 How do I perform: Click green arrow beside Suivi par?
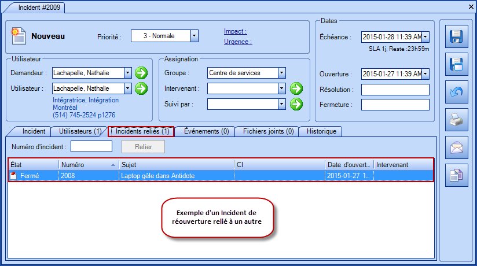click(296, 104)
